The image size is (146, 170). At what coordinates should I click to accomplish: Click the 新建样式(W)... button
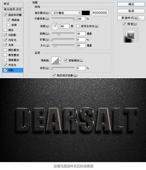pos(131,18)
